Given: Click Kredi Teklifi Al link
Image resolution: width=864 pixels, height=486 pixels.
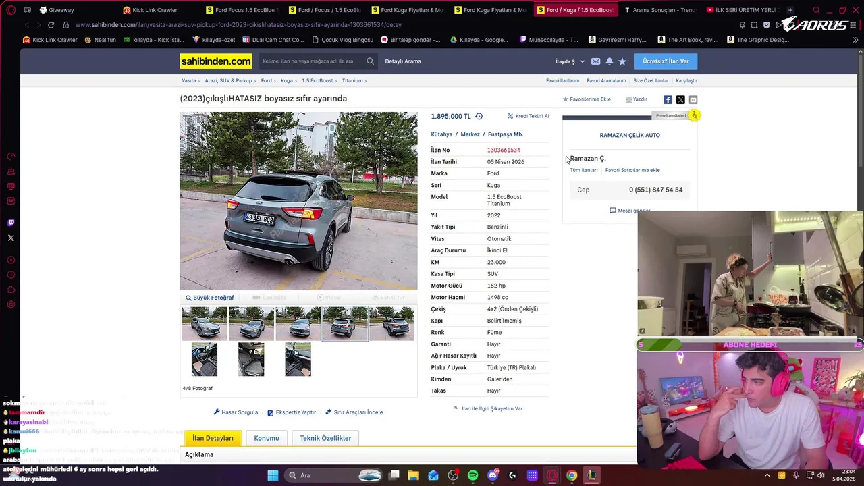Looking at the screenshot, I should [x=529, y=116].
